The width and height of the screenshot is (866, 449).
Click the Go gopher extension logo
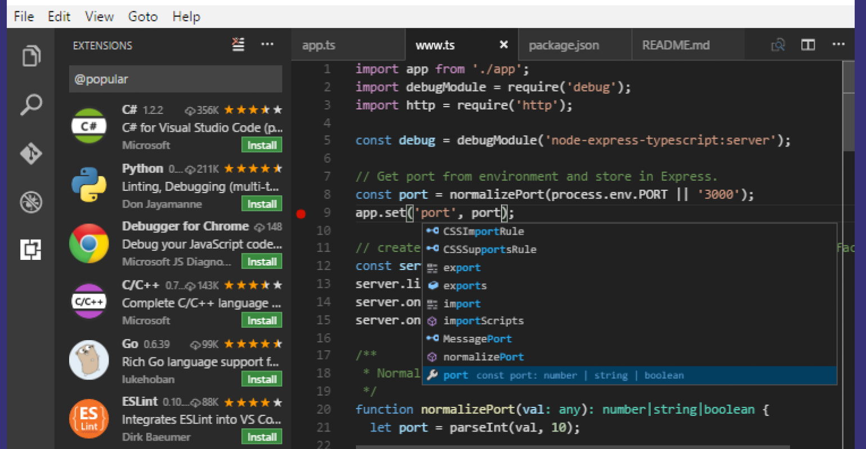coord(89,360)
